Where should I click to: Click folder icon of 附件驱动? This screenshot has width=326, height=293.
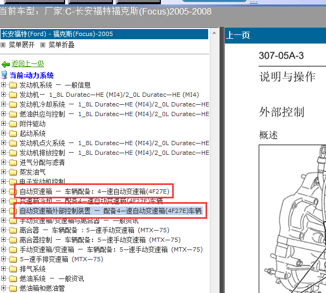click(x=13, y=124)
